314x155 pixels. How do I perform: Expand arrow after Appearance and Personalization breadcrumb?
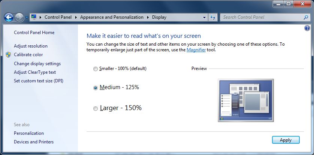(x=148, y=17)
